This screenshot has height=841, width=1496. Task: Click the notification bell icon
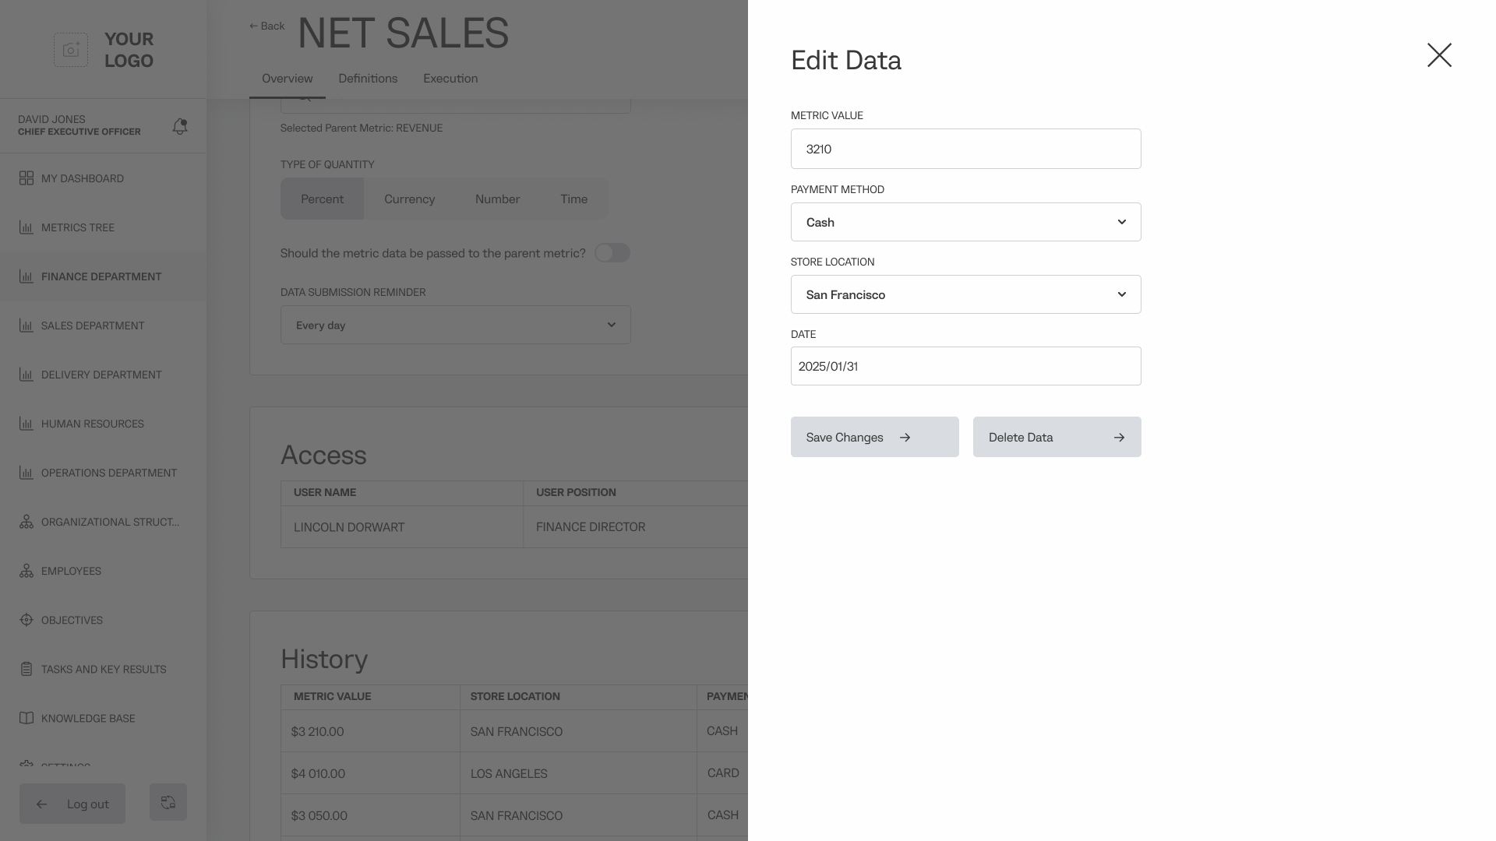[x=180, y=126]
